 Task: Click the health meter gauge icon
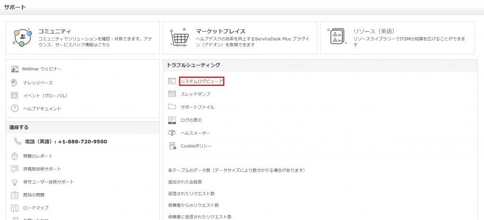point(172,133)
